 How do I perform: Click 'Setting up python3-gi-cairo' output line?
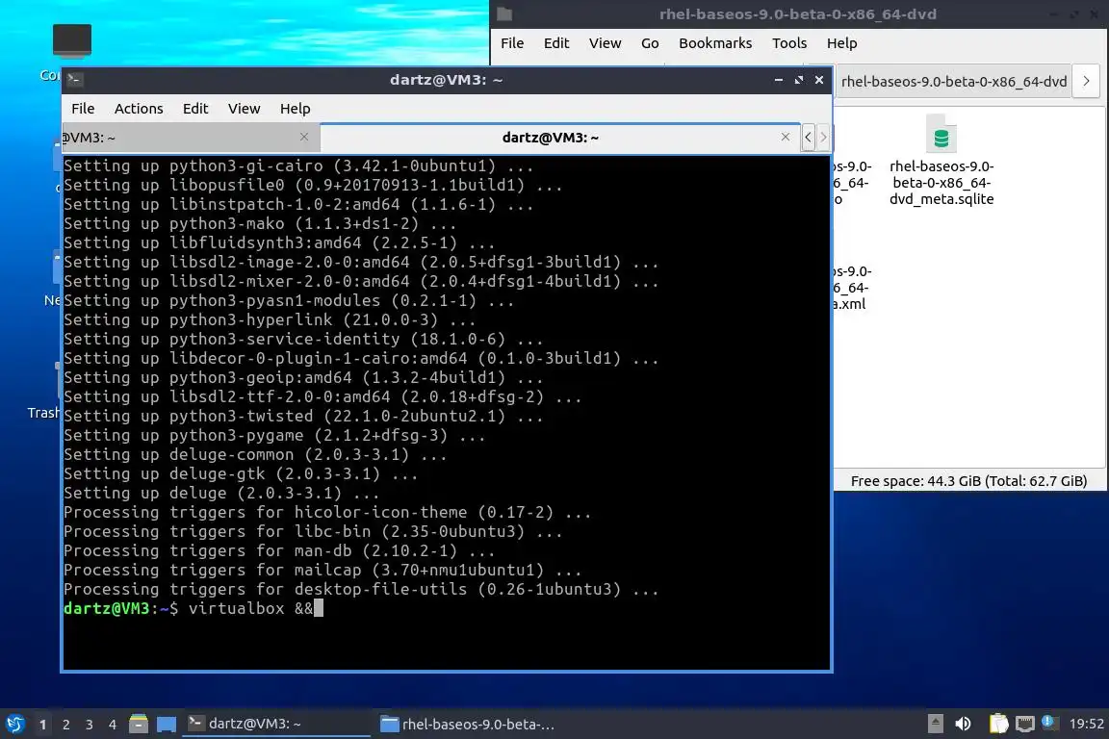tap(298, 166)
